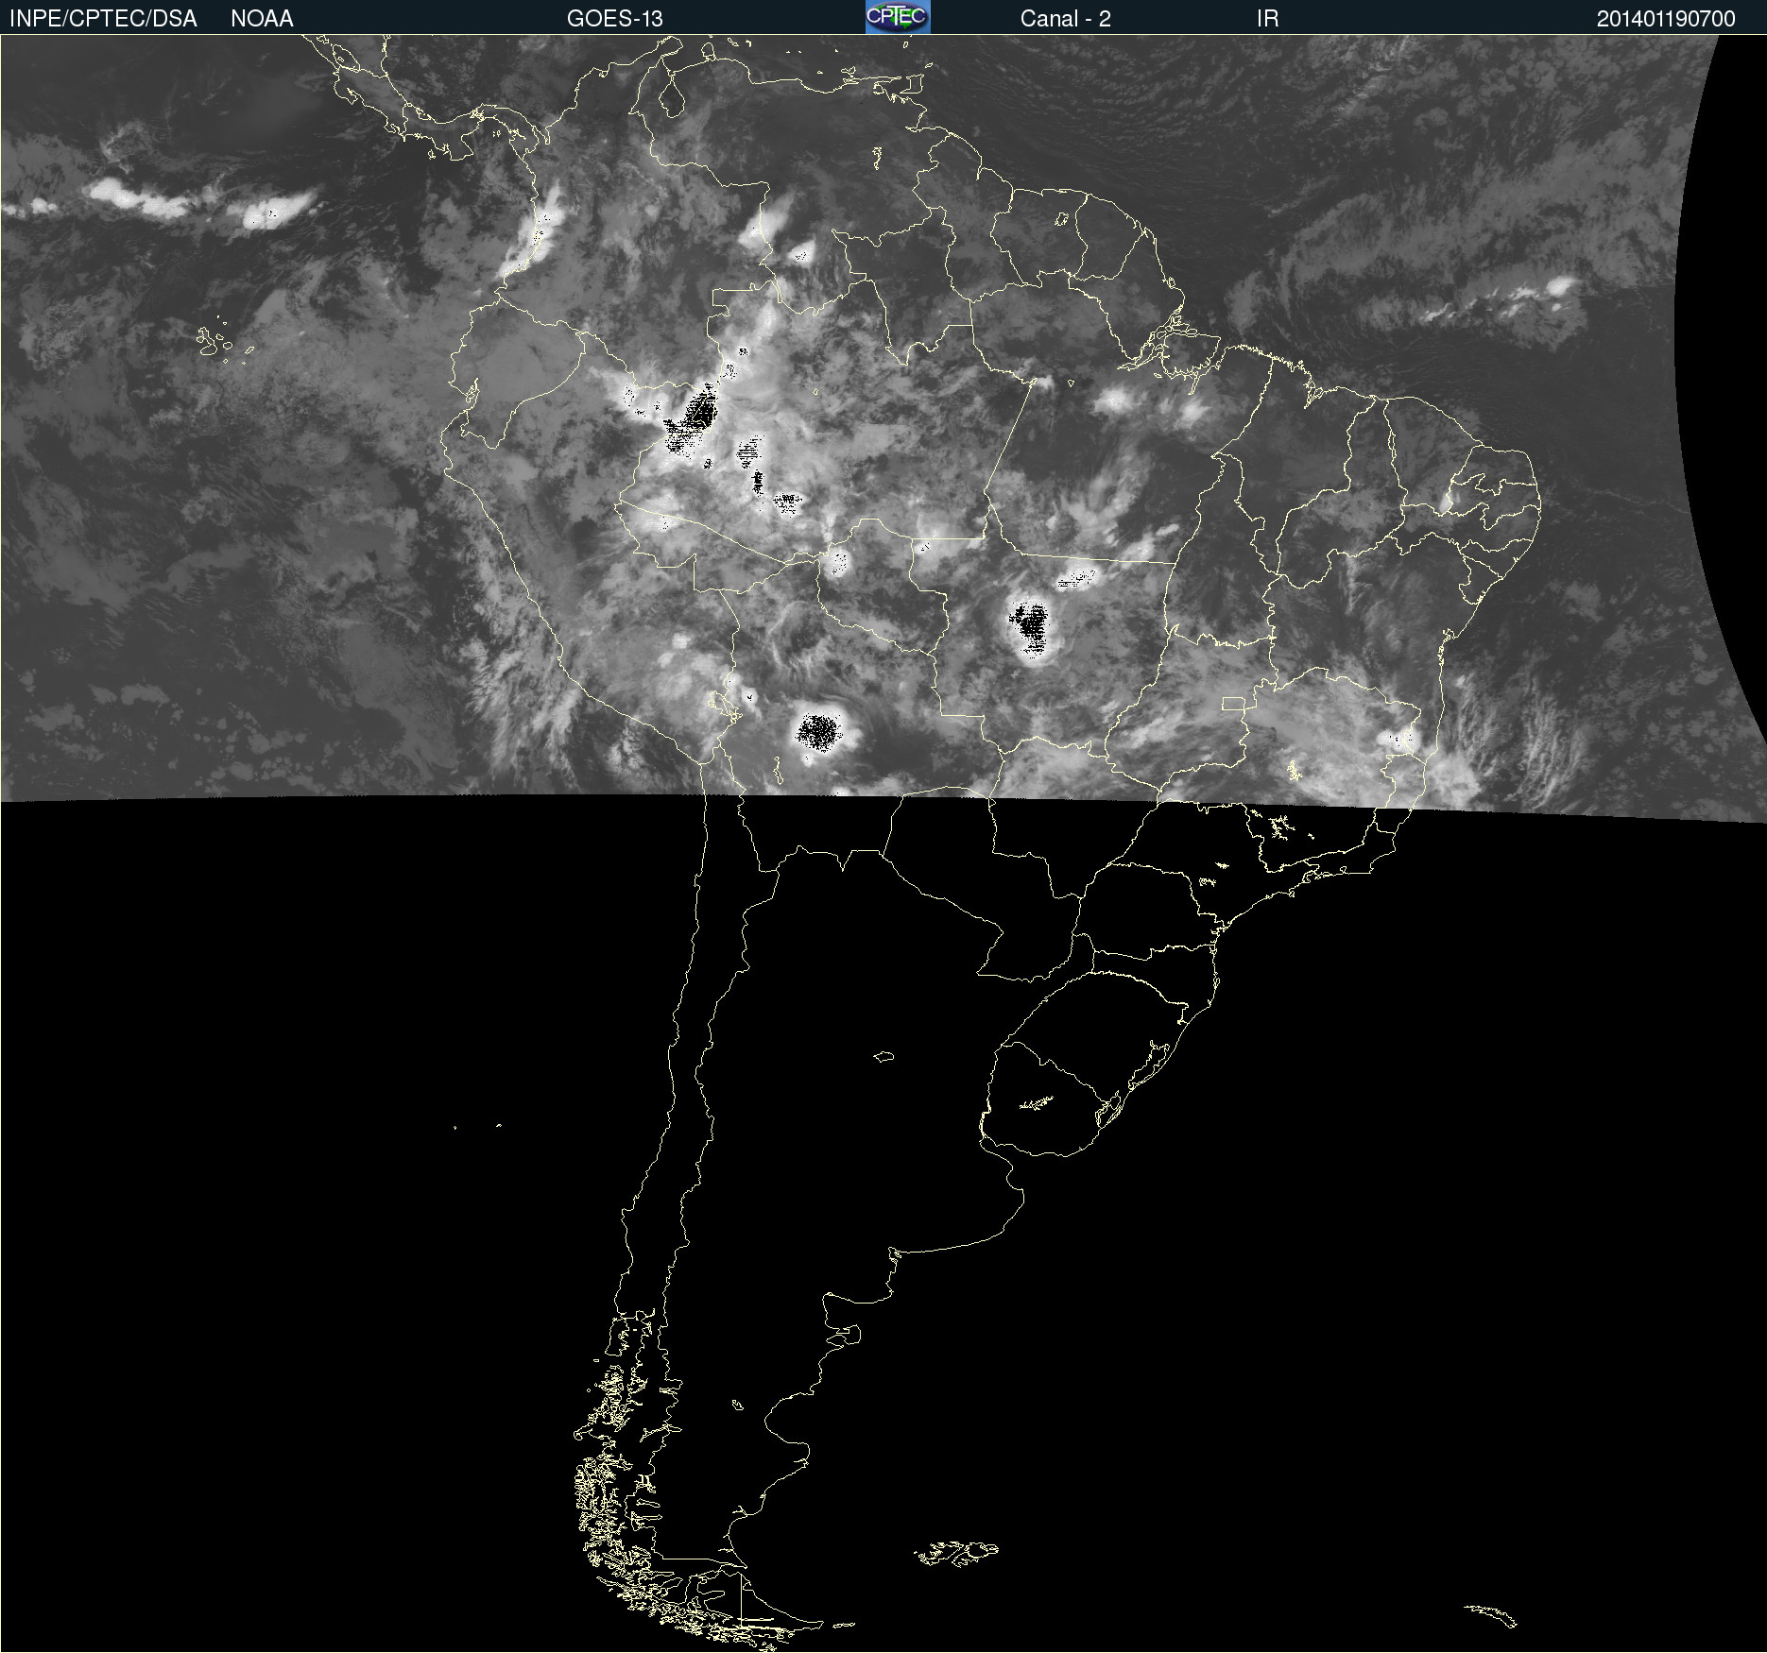Click the INPE/CPTEC/DSA header text
The height and width of the screenshot is (1653, 1767).
coord(103,19)
